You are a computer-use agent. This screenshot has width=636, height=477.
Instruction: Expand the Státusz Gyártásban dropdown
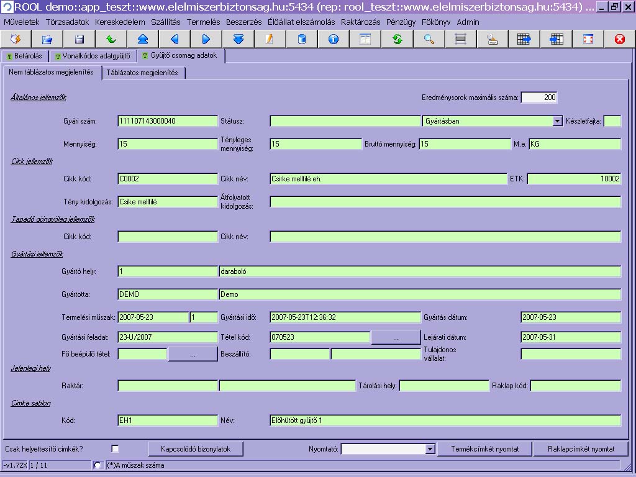point(557,121)
